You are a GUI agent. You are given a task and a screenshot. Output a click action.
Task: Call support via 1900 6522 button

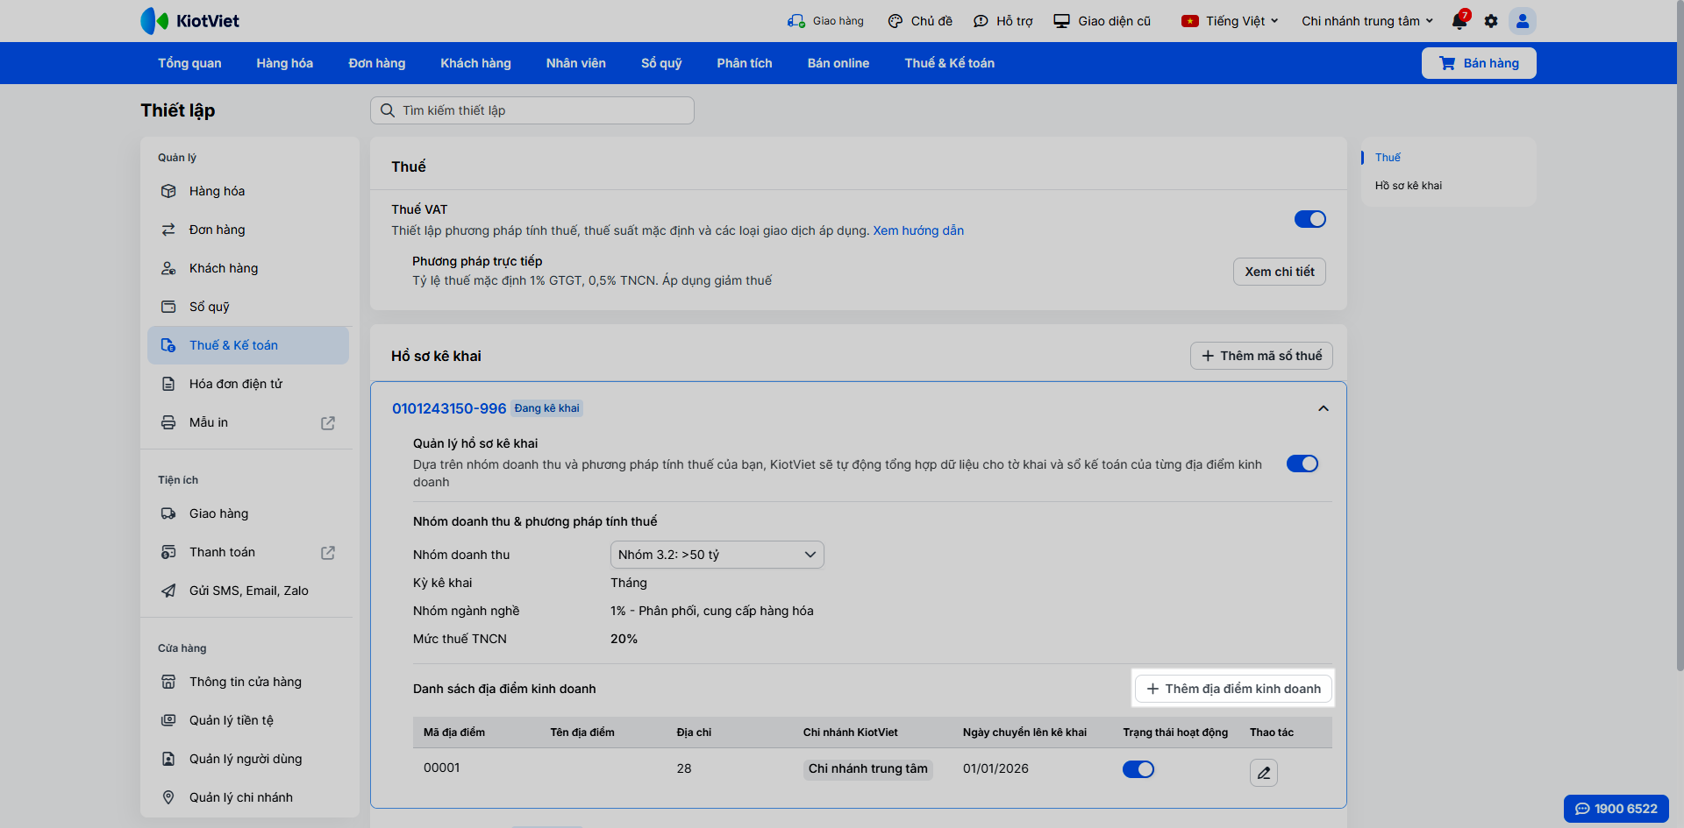coord(1616,809)
